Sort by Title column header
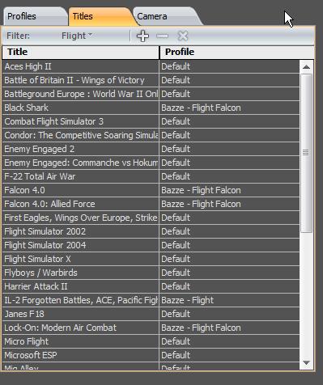The height and width of the screenshot is (385, 323). (80, 52)
